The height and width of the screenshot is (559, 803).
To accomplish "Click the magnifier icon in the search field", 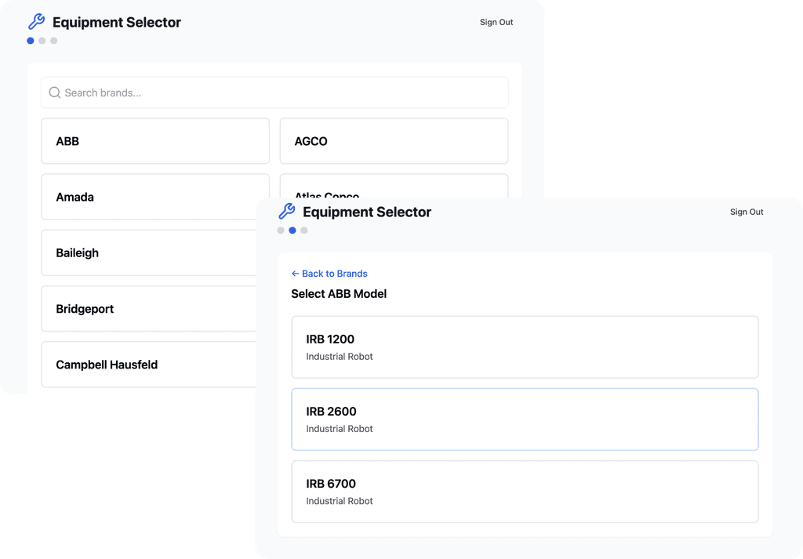I will point(55,93).
